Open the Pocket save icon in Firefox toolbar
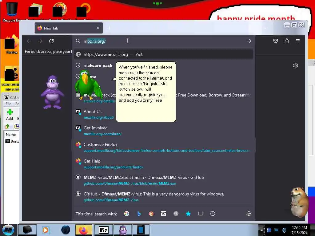 [276, 41]
